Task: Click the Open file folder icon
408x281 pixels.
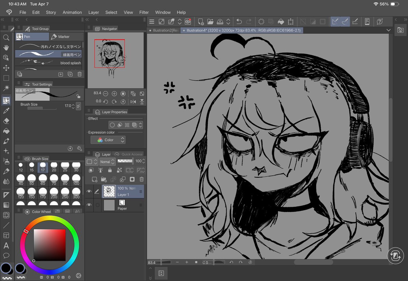Action: coord(210,21)
